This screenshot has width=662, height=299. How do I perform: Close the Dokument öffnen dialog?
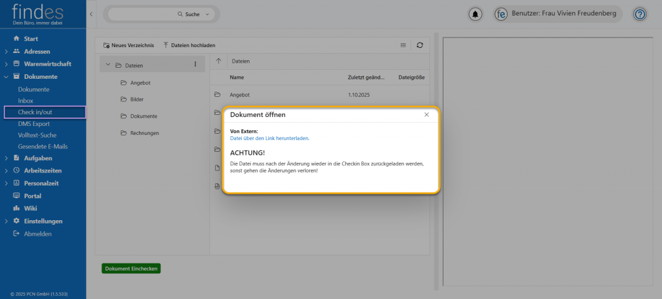click(x=427, y=114)
